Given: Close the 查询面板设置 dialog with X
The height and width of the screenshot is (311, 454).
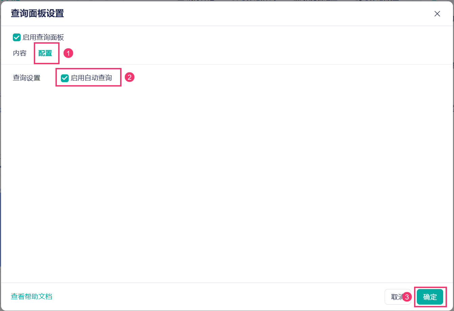Looking at the screenshot, I should click(437, 14).
